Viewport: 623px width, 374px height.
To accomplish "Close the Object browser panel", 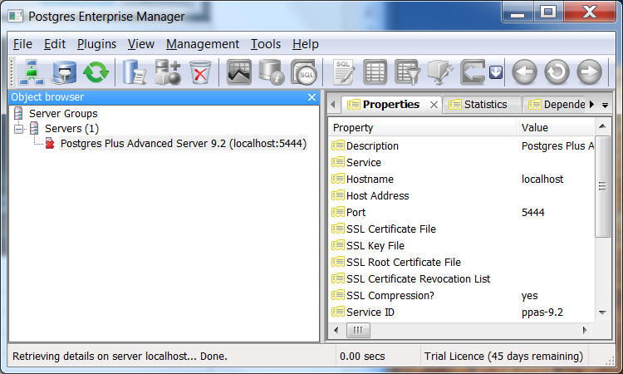I will point(311,97).
